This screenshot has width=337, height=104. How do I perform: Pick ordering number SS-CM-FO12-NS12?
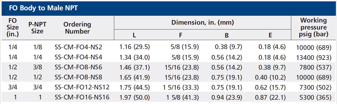click(82, 87)
